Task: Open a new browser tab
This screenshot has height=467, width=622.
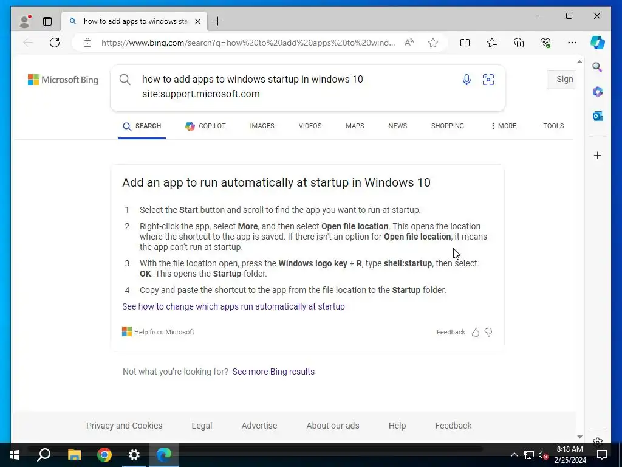Action: 218,21
